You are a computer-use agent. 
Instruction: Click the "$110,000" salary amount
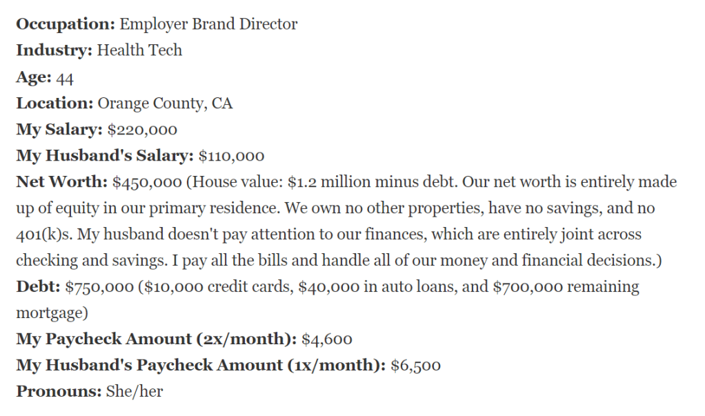click(231, 156)
